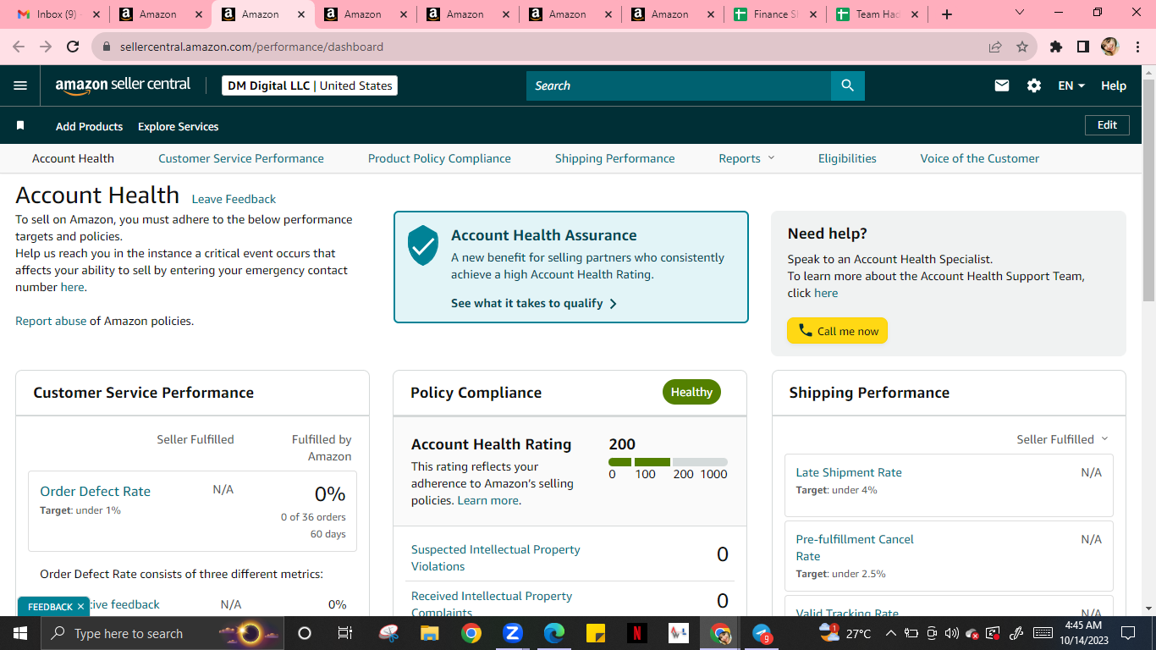Open Netflix from the taskbar
Screen dimensions: 1156x650
(x=637, y=633)
